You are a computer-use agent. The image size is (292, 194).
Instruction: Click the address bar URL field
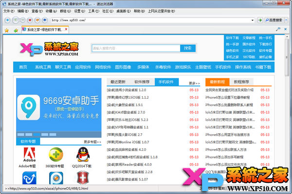pos(151,20)
